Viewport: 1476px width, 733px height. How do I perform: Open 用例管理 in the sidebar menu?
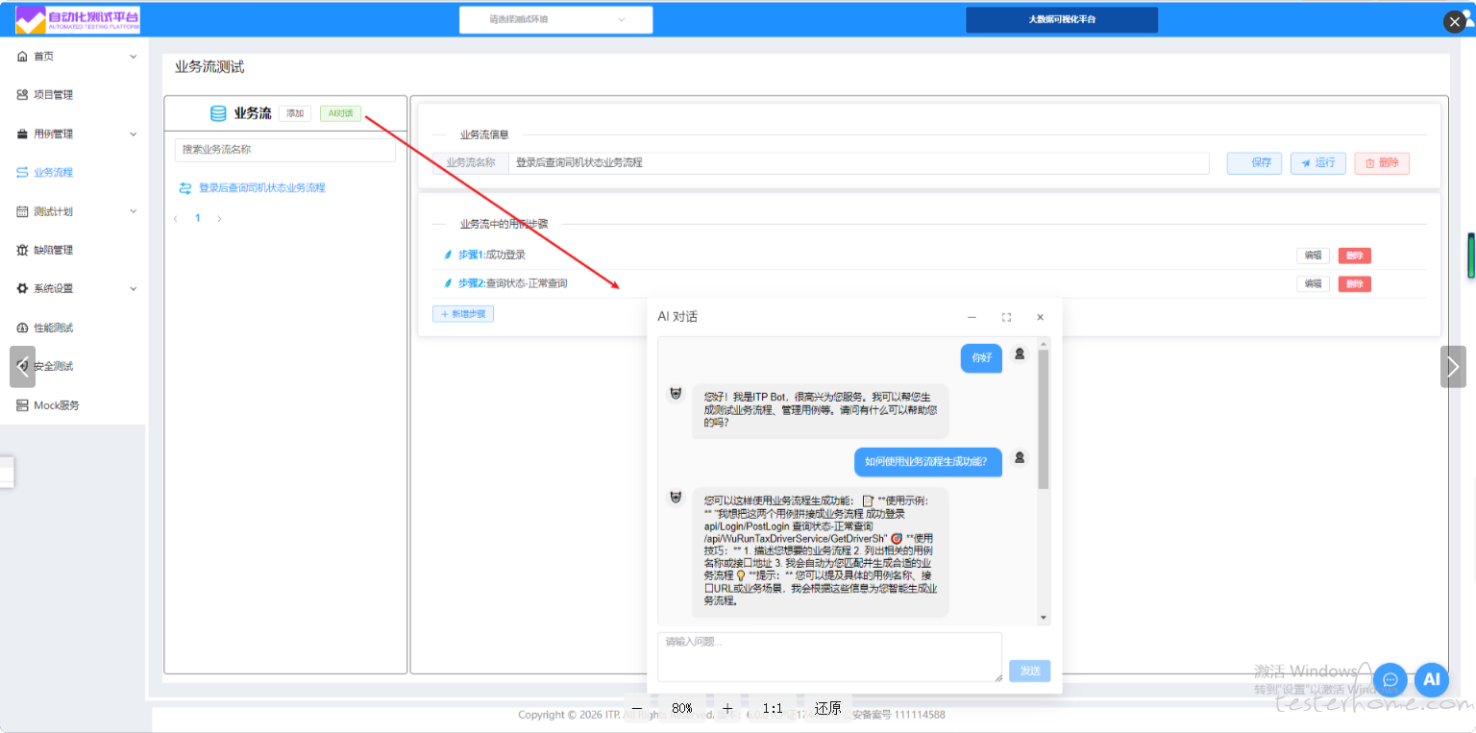click(x=53, y=134)
